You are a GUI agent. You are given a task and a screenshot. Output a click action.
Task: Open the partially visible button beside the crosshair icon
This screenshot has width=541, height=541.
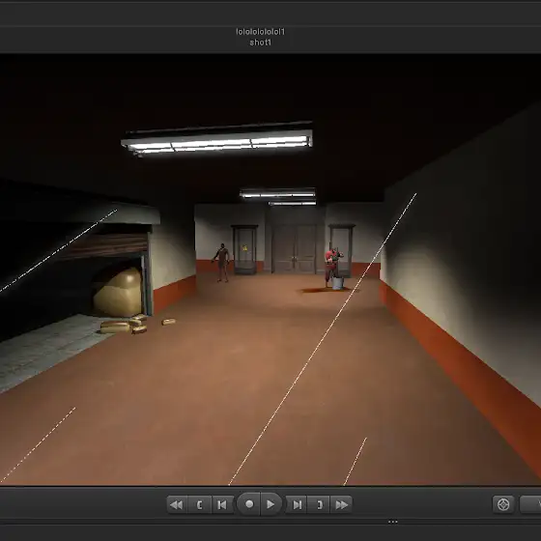[530, 504]
